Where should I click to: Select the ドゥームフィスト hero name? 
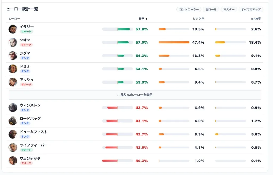pos(33,132)
